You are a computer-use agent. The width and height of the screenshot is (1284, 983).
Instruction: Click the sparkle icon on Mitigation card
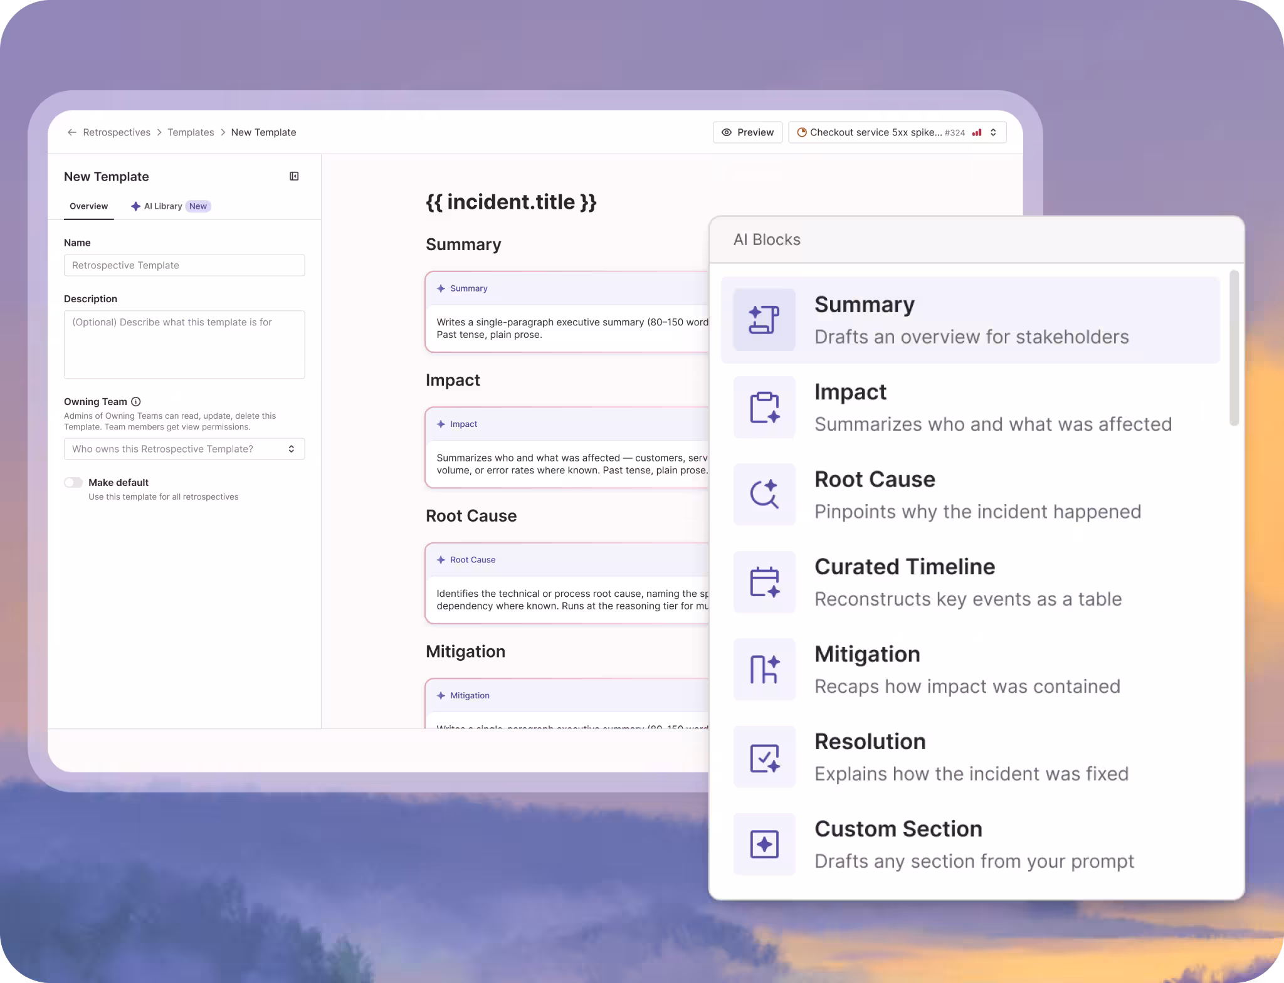441,696
